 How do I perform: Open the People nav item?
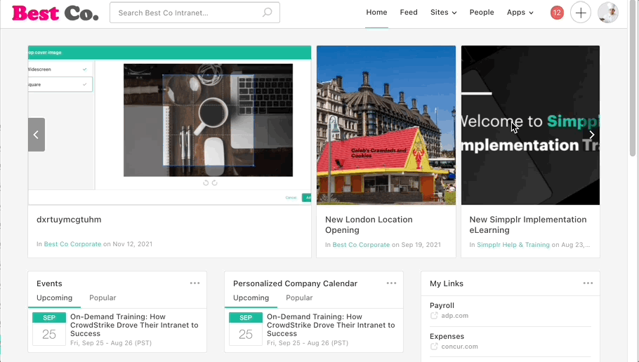pyautogui.click(x=482, y=13)
